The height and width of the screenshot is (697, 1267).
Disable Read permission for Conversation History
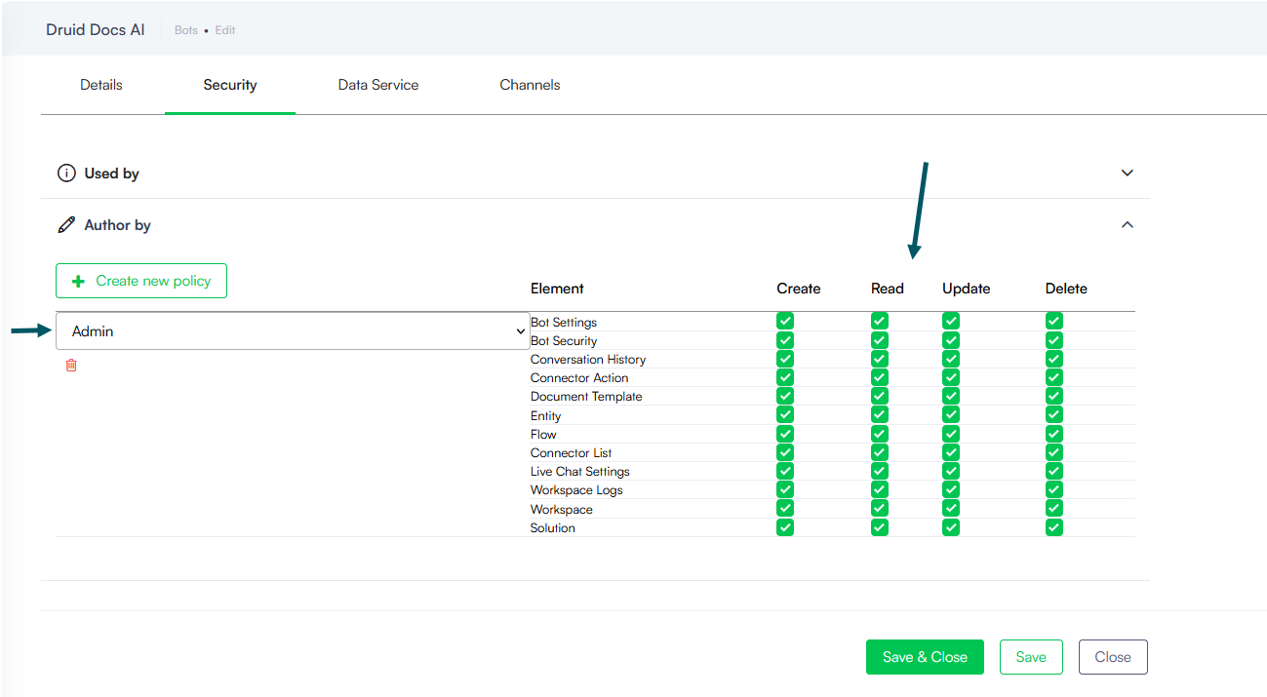click(x=879, y=360)
